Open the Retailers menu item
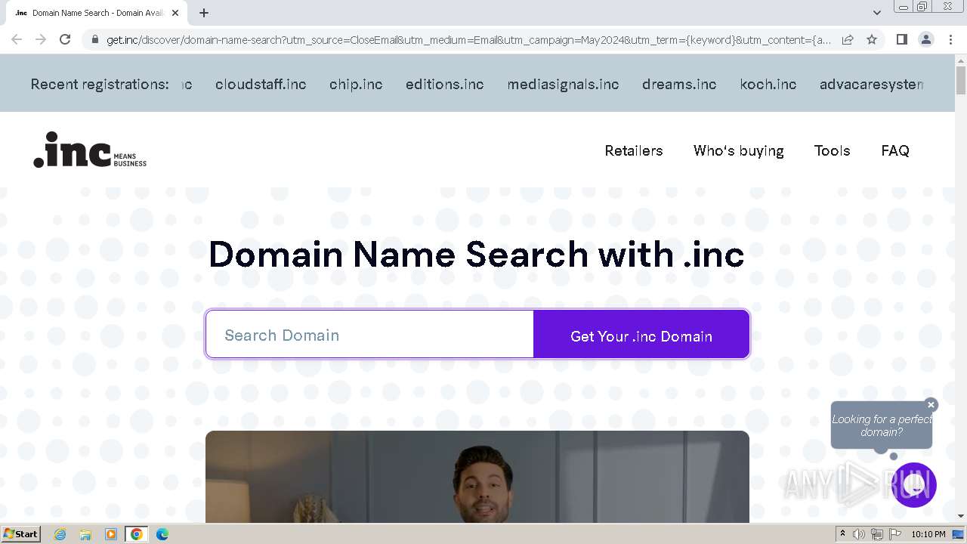Image resolution: width=967 pixels, height=544 pixels. (634, 150)
